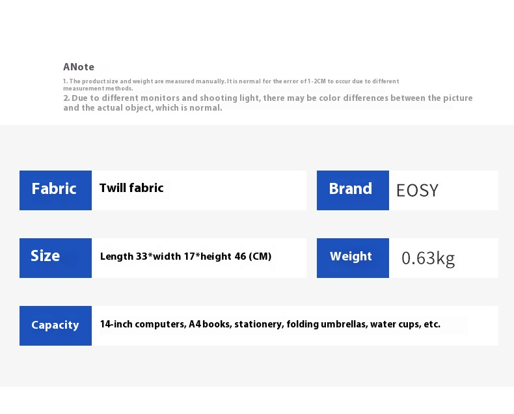The width and height of the screenshot is (514, 414).
Task: Click the ANote heading
Action: pos(79,67)
